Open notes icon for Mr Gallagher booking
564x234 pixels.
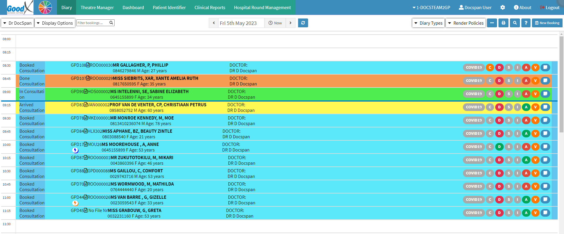tap(545, 68)
